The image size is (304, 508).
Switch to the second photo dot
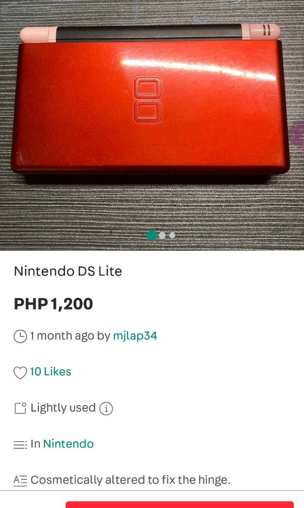click(x=162, y=236)
